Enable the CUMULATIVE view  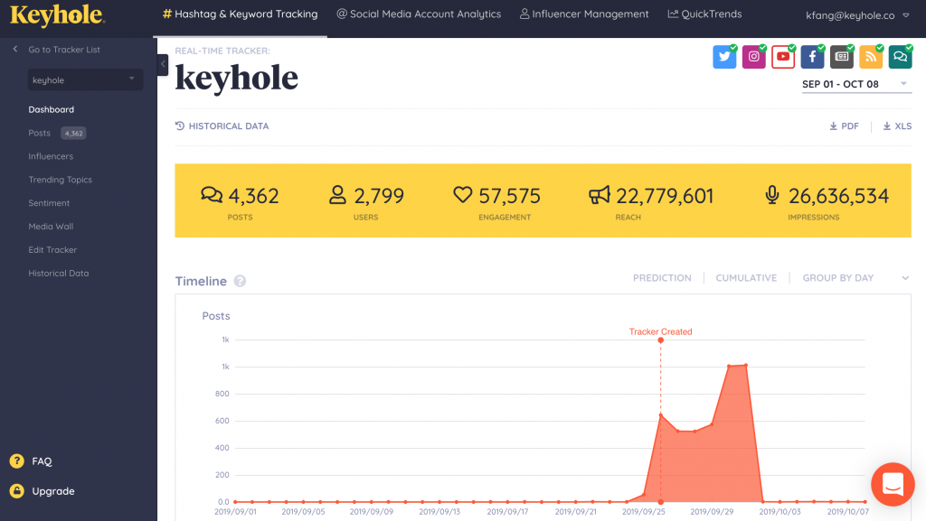pyautogui.click(x=746, y=277)
